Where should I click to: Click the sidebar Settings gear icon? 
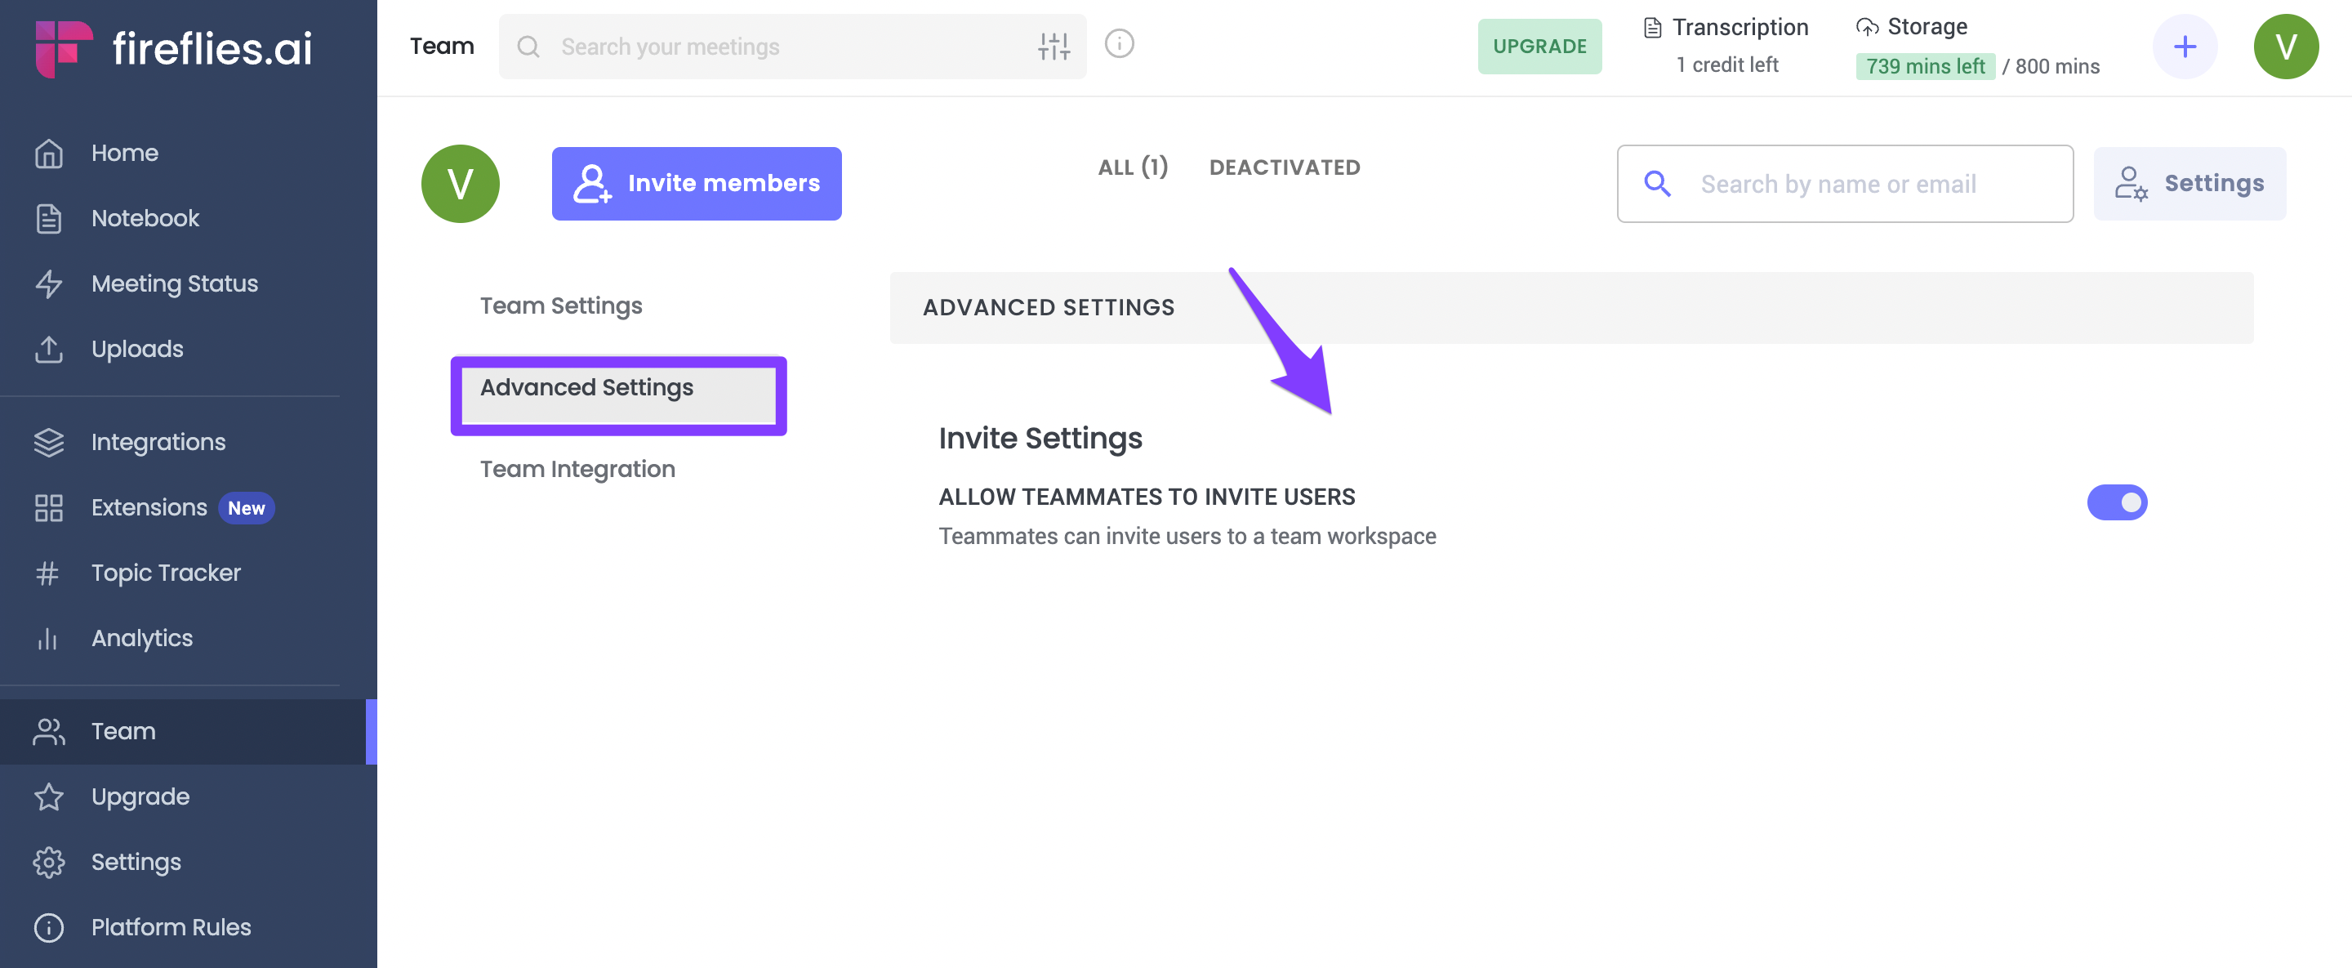[x=48, y=862]
